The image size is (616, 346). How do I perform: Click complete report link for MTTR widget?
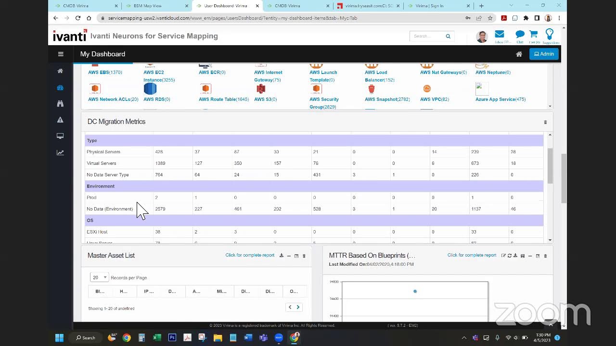[472, 255]
